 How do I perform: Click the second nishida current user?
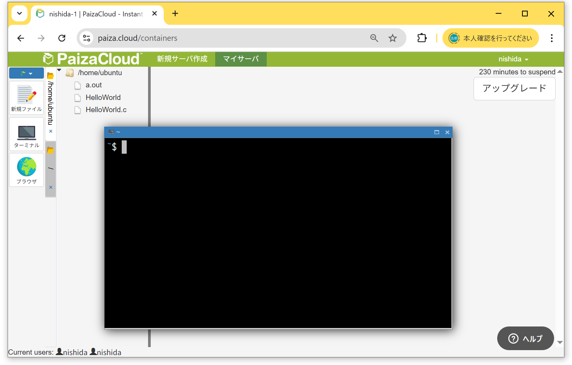pos(106,352)
